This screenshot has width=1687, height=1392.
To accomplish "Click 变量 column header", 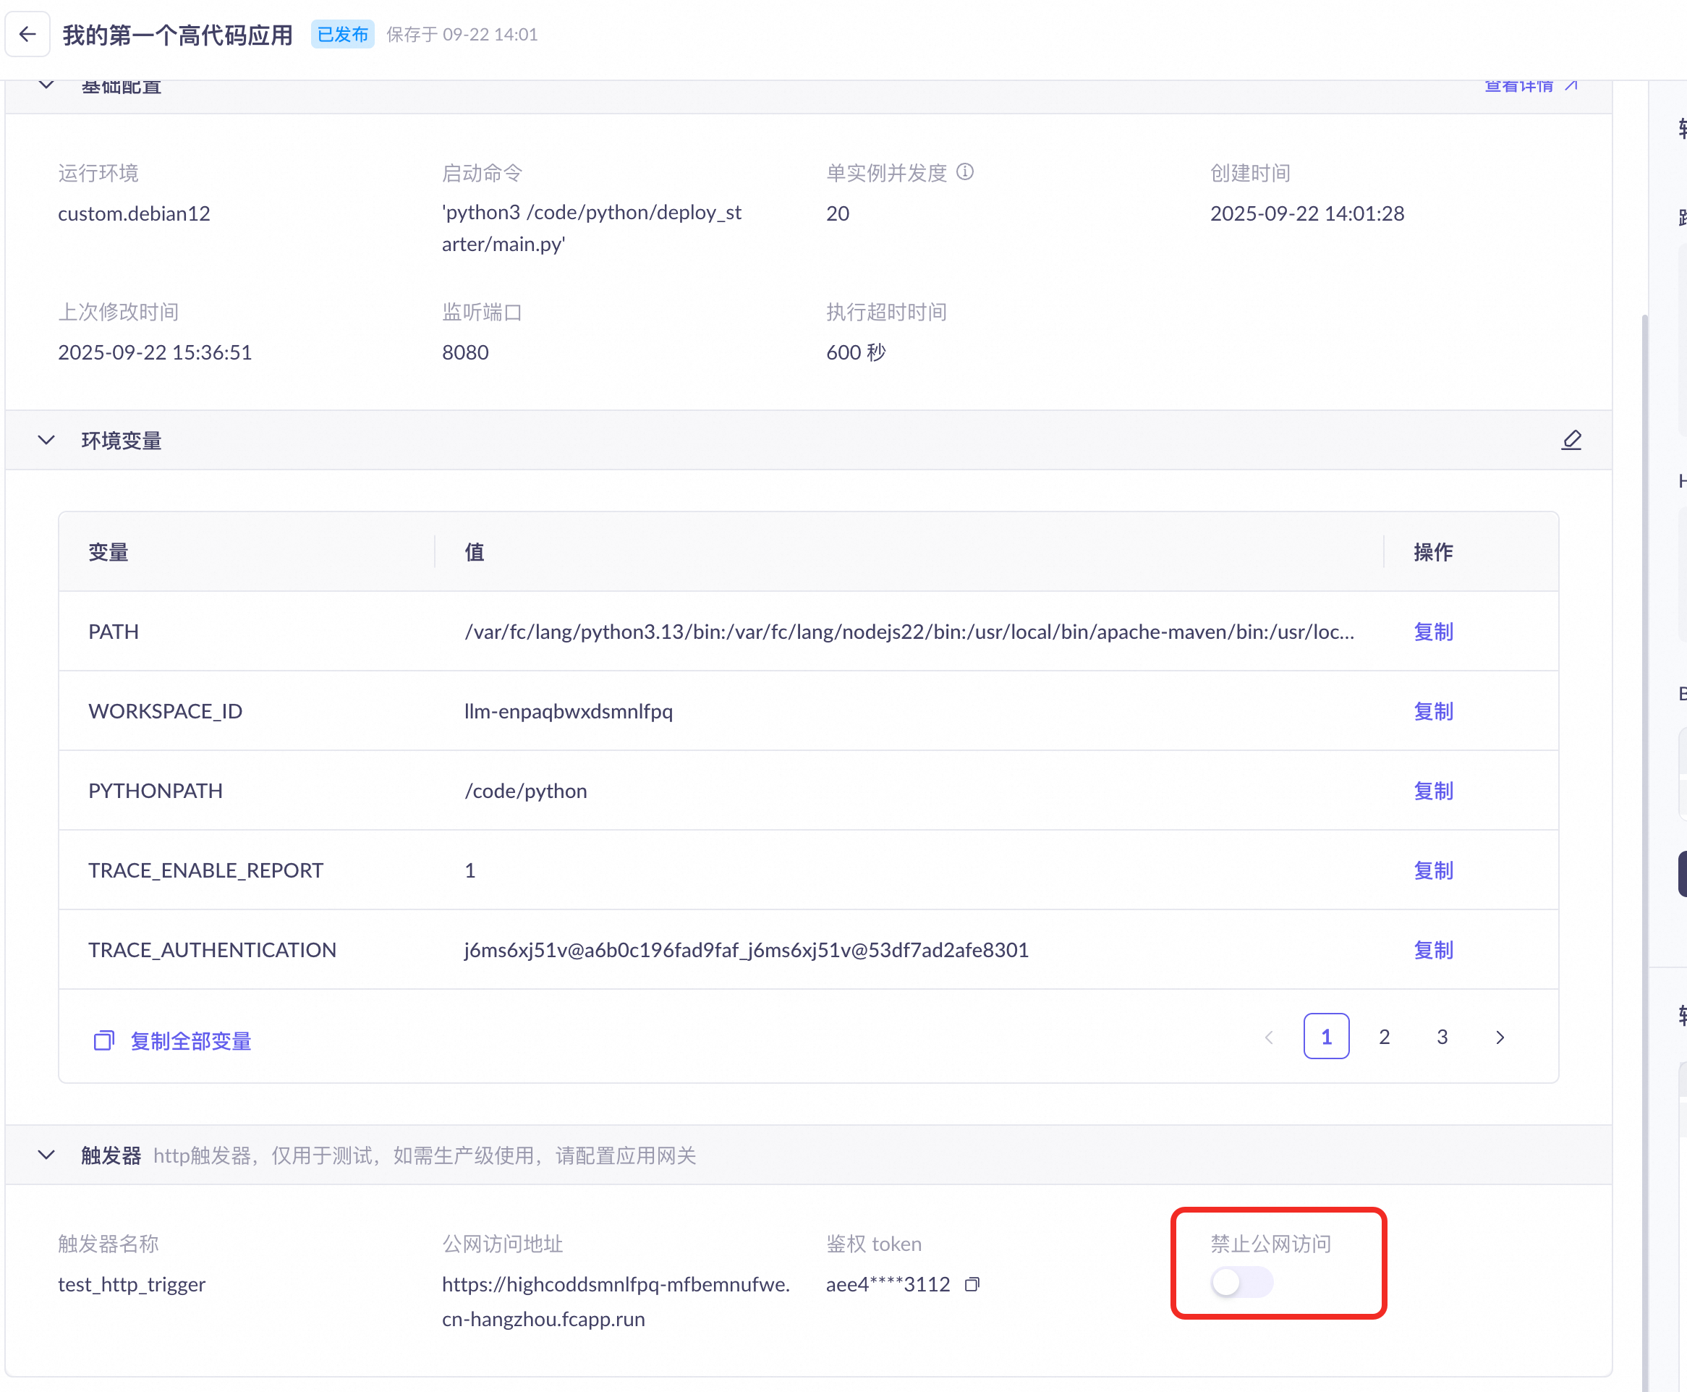I will pyautogui.click(x=109, y=552).
